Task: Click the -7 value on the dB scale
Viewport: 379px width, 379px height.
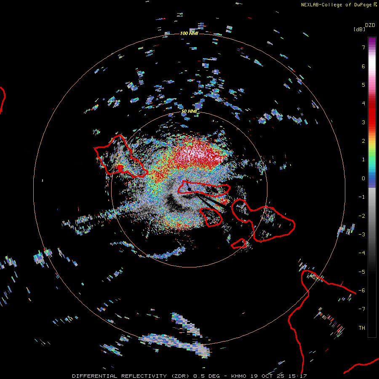Action: click(362, 309)
